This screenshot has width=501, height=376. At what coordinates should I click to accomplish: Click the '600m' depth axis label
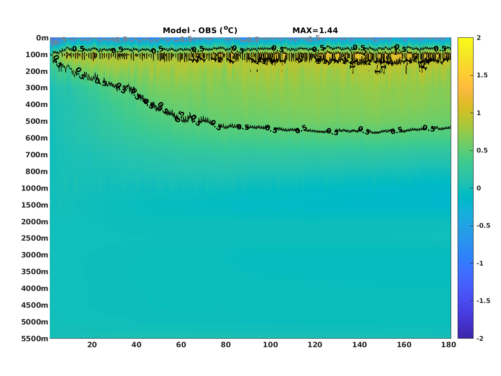click(x=37, y=138)
